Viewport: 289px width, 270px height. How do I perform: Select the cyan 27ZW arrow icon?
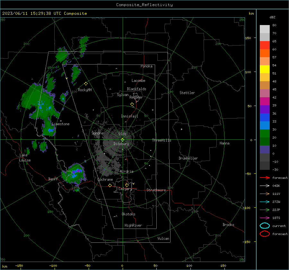[265, 202]
